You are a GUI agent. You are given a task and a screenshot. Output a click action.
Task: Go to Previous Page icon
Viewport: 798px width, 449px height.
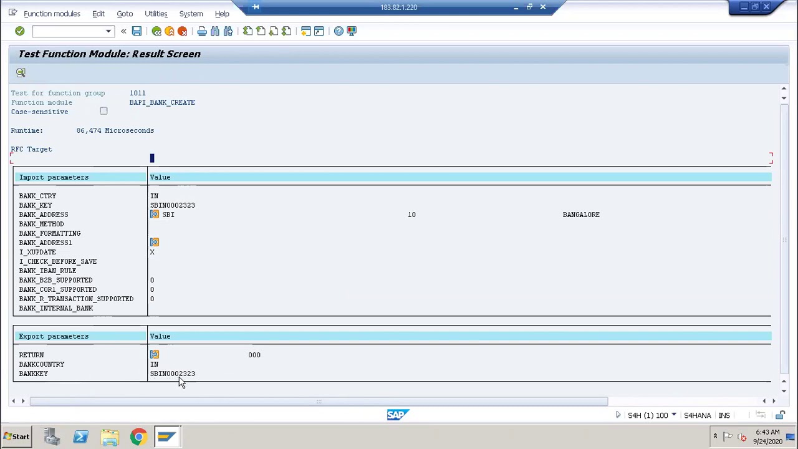(261, 31)
